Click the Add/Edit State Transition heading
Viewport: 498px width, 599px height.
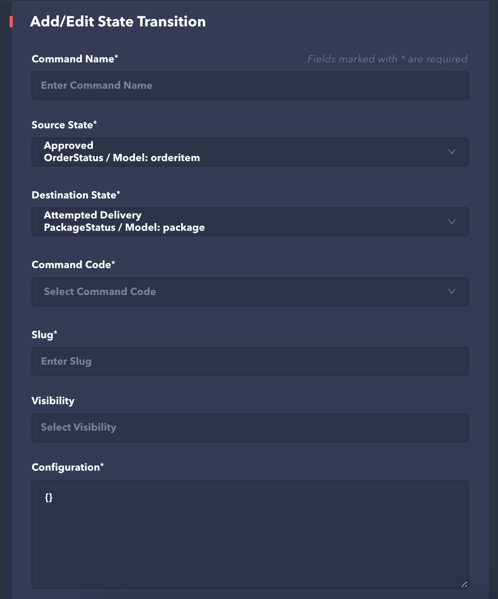coord(117,21)
